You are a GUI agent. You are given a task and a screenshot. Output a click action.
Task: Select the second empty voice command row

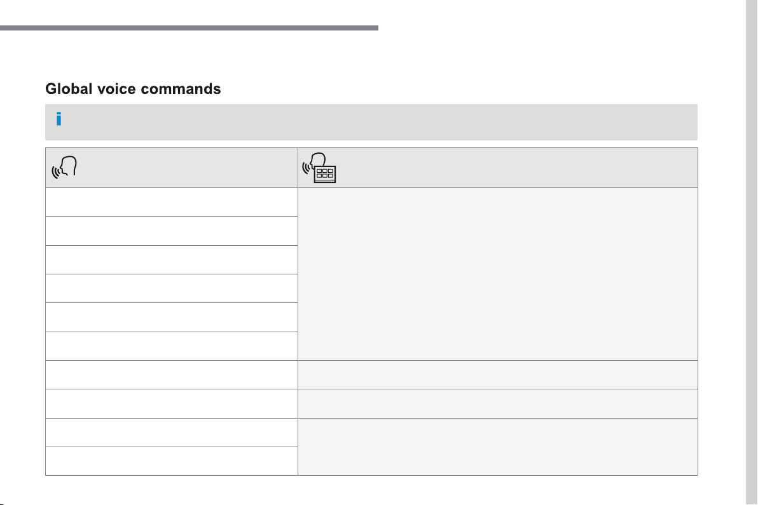pyautogui.click(x=172, y=231)
